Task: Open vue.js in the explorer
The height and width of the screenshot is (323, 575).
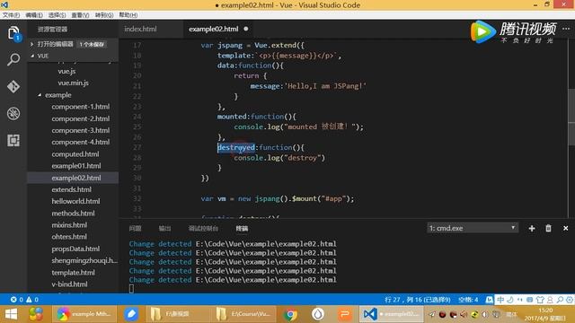Action: pyautogui.click(x=66, y=72)
